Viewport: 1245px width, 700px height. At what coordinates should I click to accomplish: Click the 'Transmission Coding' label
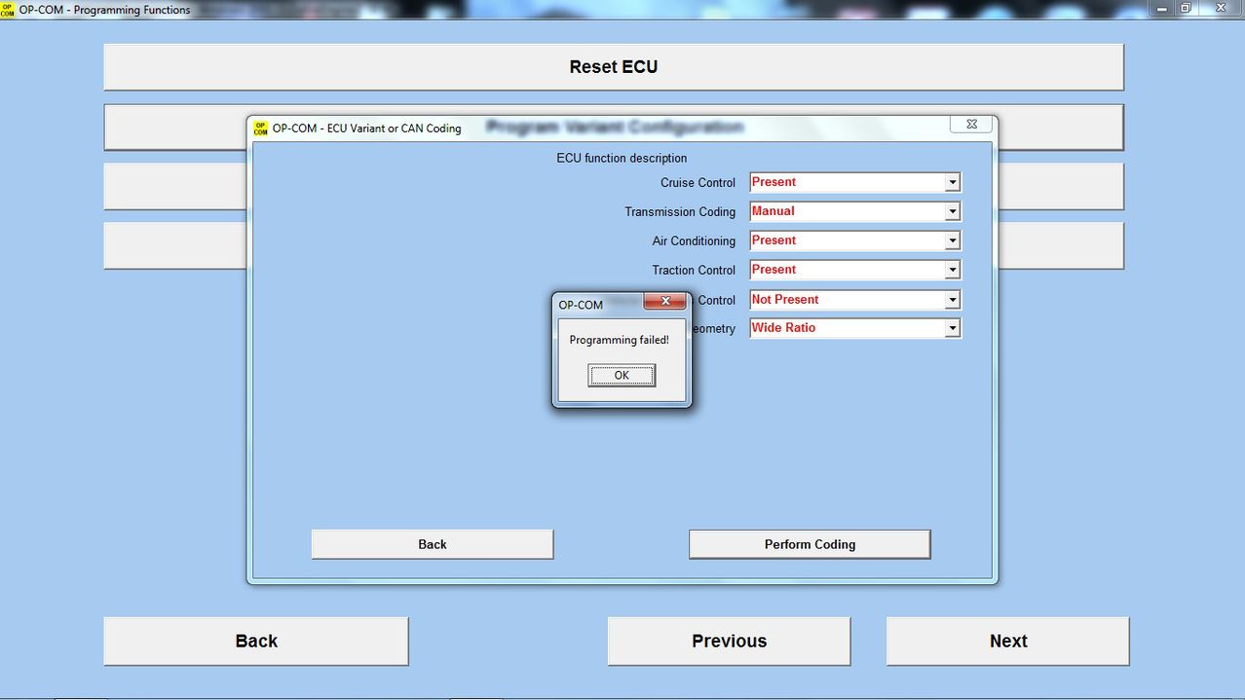pyautogui.click(x=680, y=211)
